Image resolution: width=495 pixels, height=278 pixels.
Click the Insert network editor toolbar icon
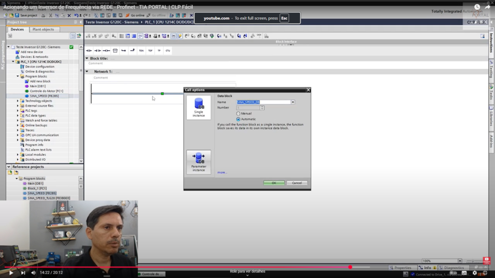pyautogui.click(x=88, y=36)
